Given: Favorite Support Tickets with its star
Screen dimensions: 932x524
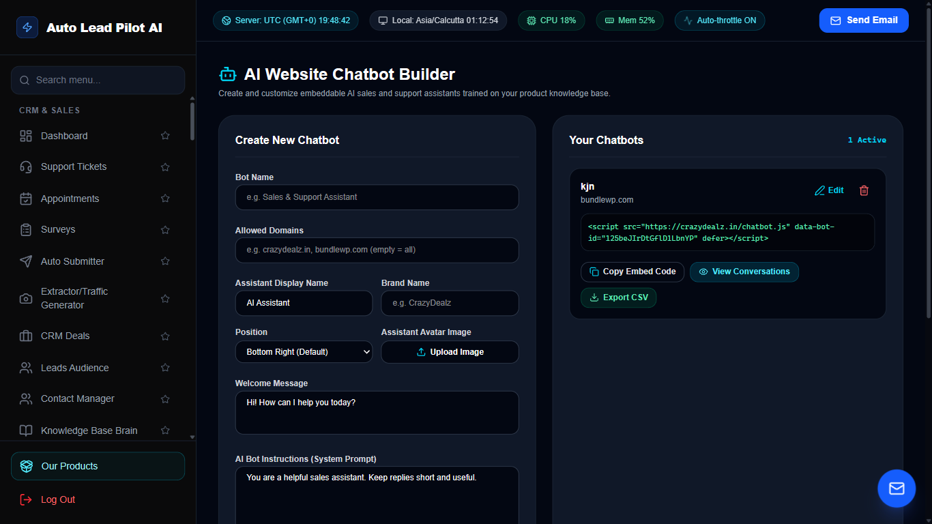Looking at the screenshot, I should click(x=165, y=166).
